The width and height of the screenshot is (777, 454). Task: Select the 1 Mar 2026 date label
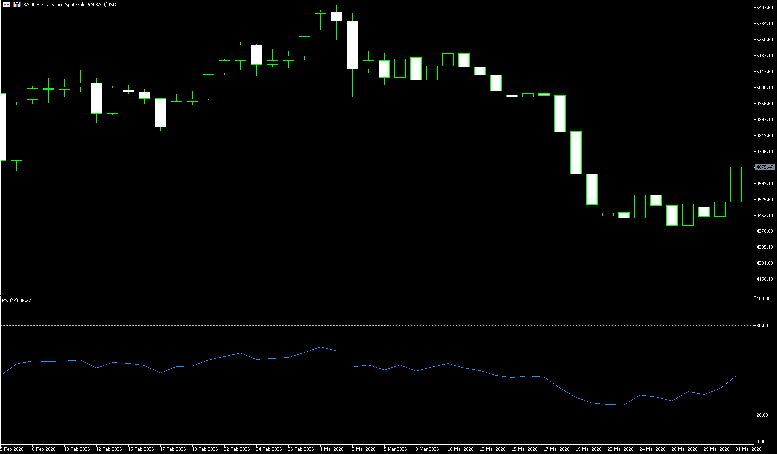click(331, 449)
